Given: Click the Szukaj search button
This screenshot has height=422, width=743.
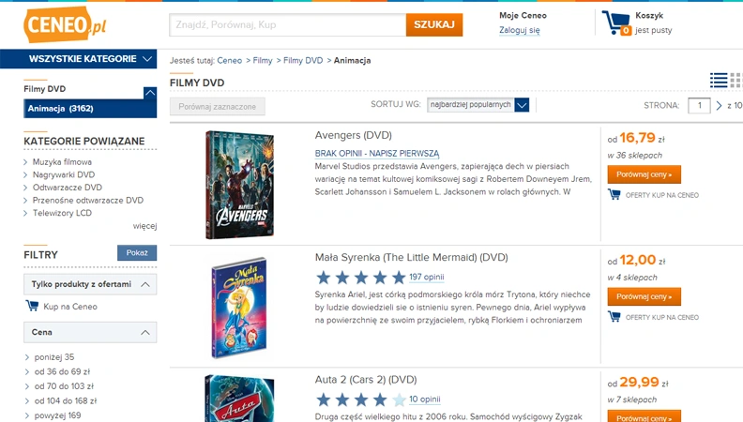Looking at the screenshot, I should (434, 24).
